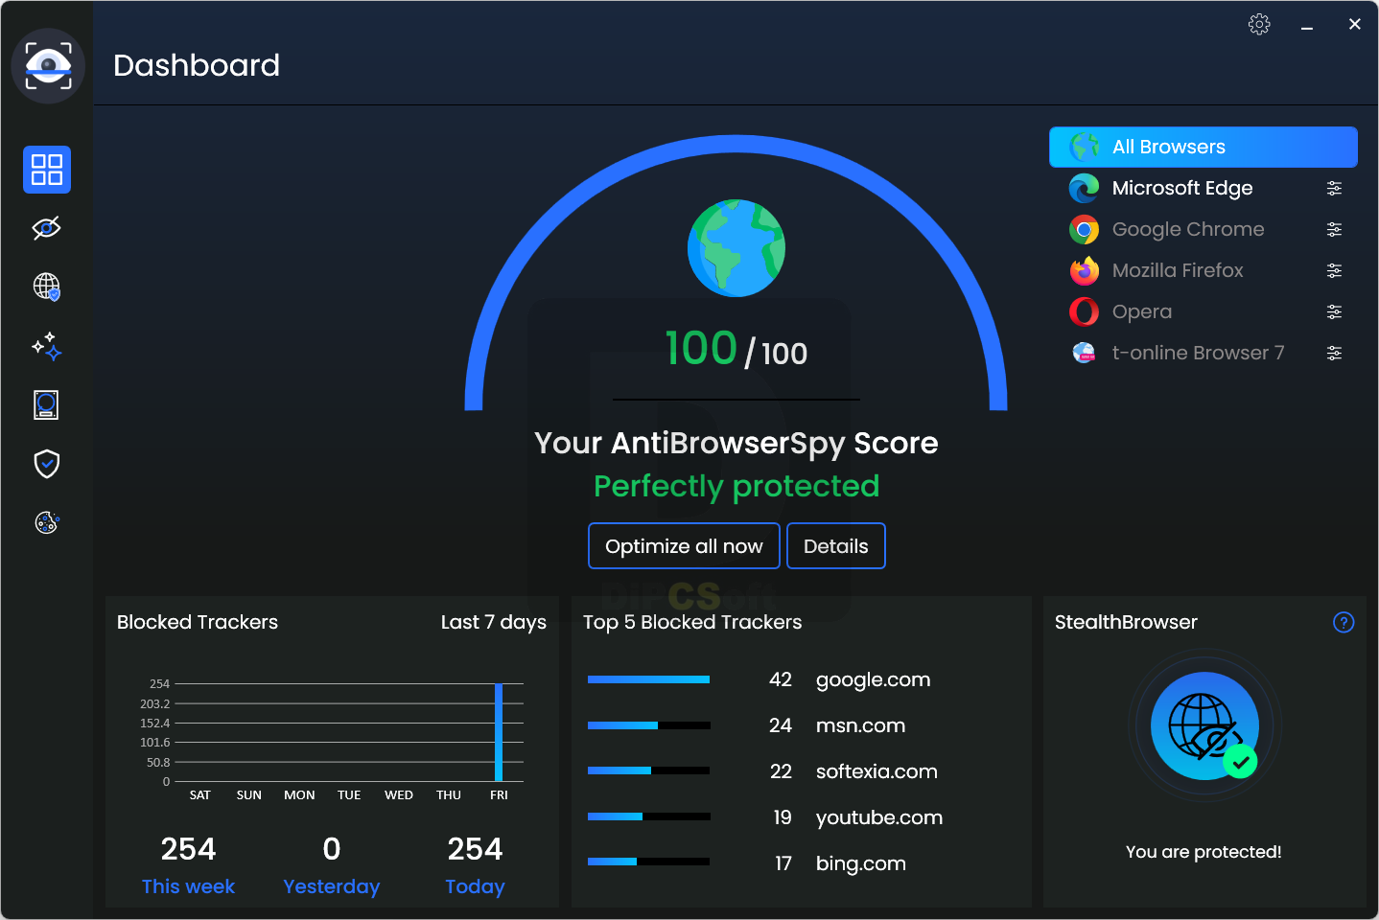Click youtube.com tracker entry text

point(879,817)
